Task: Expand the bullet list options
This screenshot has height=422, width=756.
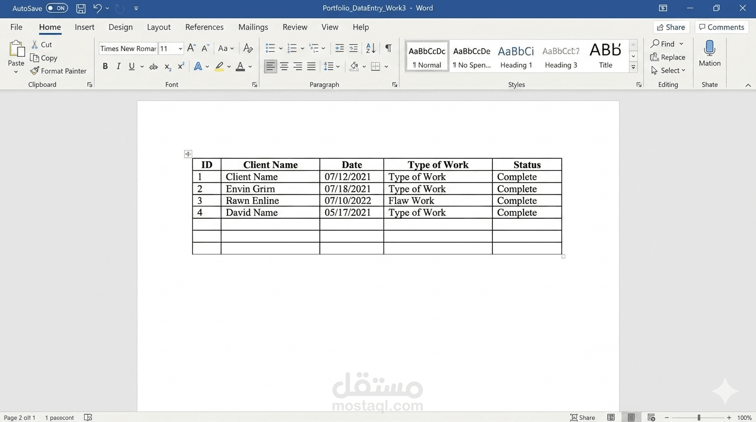Action: (280, 48)
